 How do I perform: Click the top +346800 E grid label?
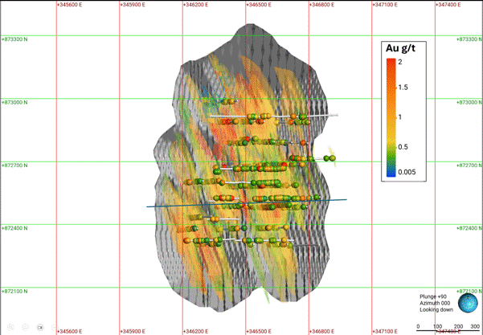[x=321, y=5]
